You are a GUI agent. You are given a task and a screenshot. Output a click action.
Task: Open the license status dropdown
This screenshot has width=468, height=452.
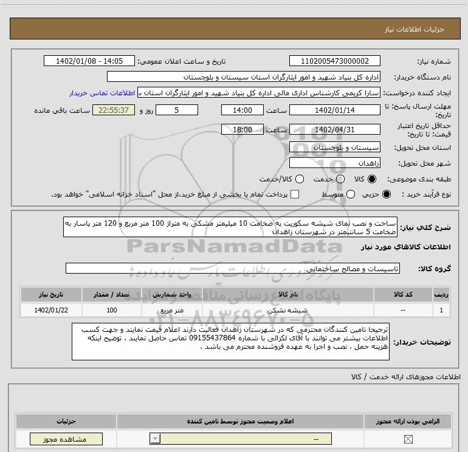241,439
